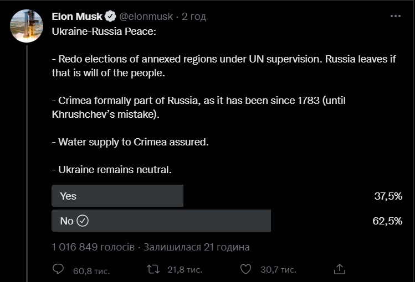Click the 30,7 тис. likes count
This screenshot has width=415, height=282.
[x=278, y=270]
